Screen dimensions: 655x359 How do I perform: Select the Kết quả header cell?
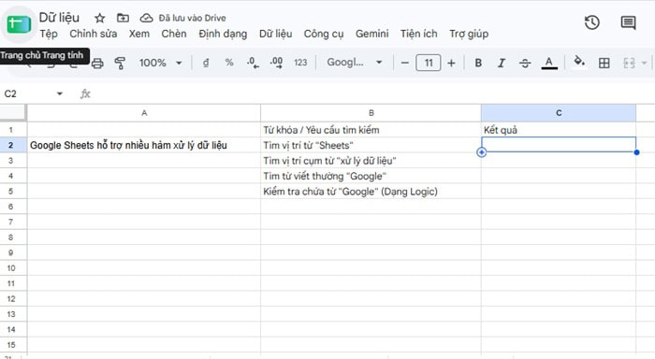coord(559,130)
